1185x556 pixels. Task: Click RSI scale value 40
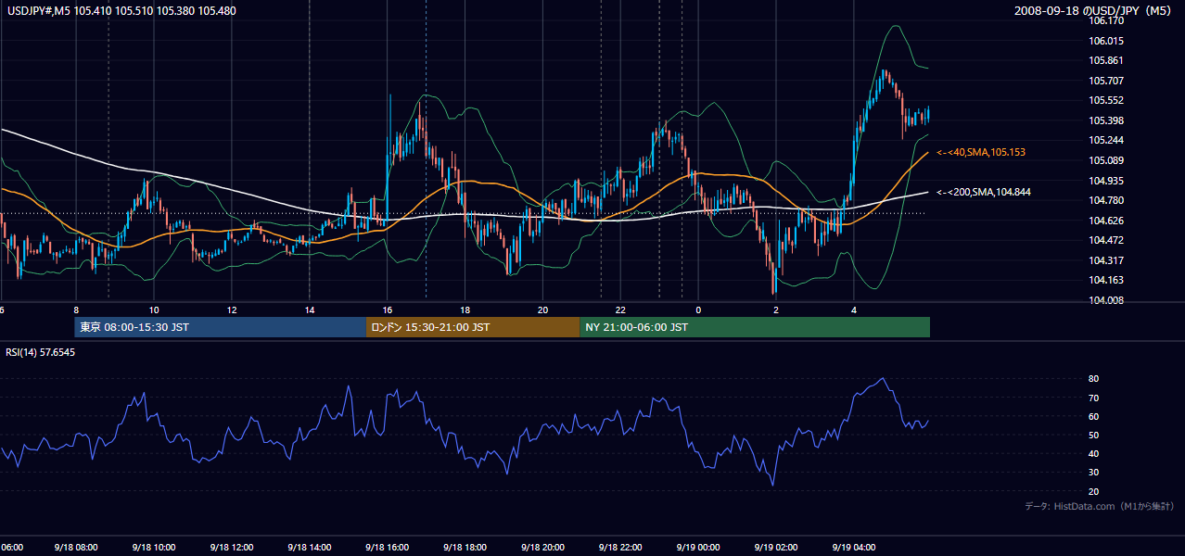pos(1094,453)
